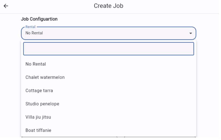Screen dimensions: 221x140
Task: Go back using the arrow icon
Action: tap(6, 6)
